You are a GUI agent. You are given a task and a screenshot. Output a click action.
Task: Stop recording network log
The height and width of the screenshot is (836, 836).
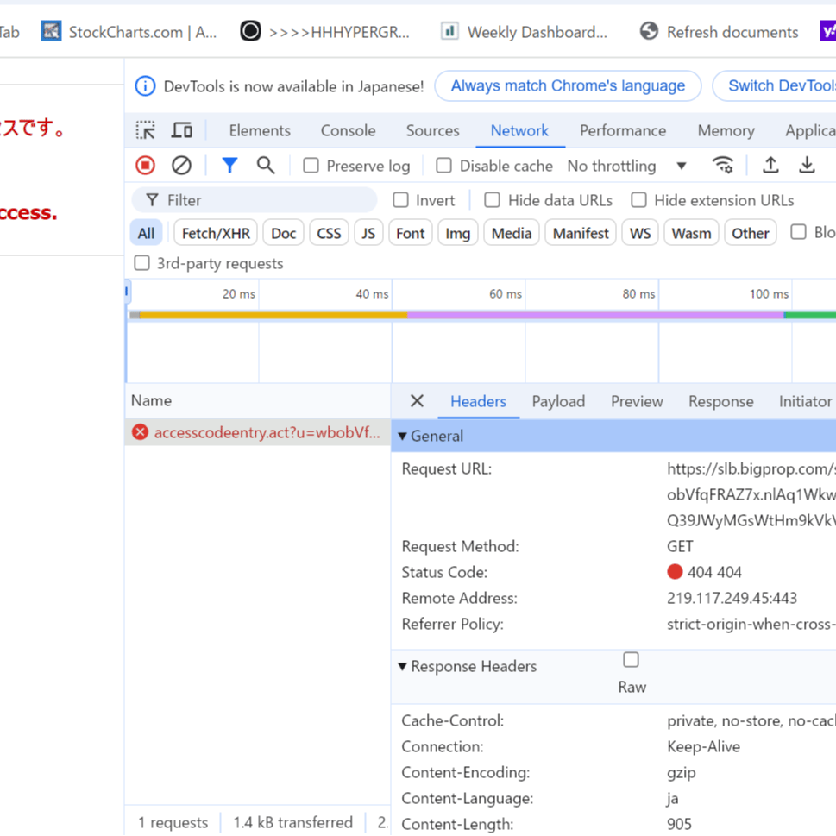pyautogui.click(x=145, y=165)
